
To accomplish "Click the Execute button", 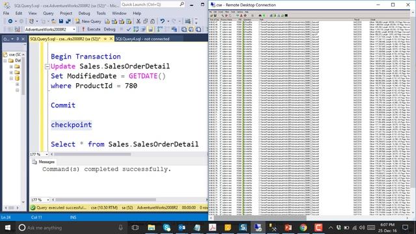I will point(91,29).
